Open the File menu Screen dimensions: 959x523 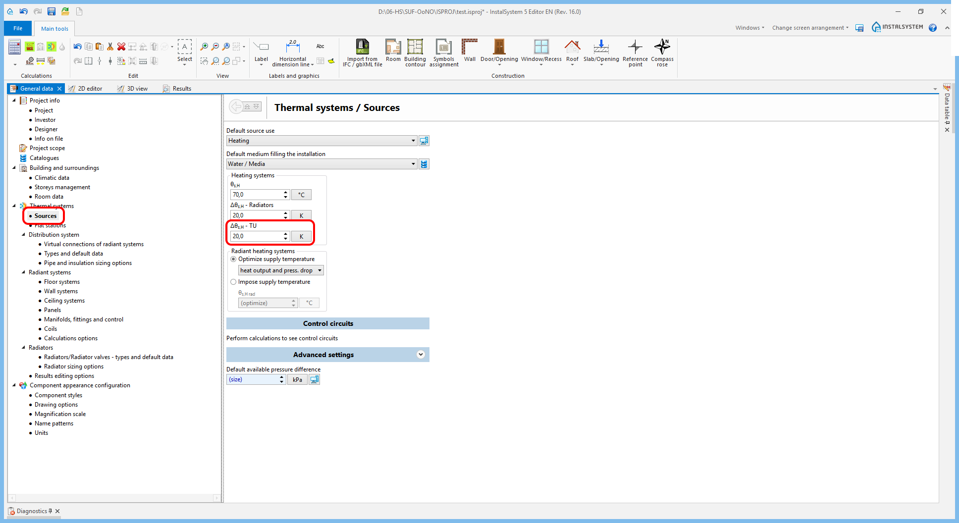(18, 28)
